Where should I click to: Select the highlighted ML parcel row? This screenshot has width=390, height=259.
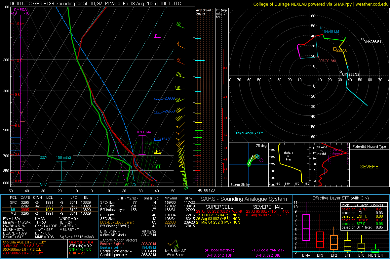(x=50, y=210)
